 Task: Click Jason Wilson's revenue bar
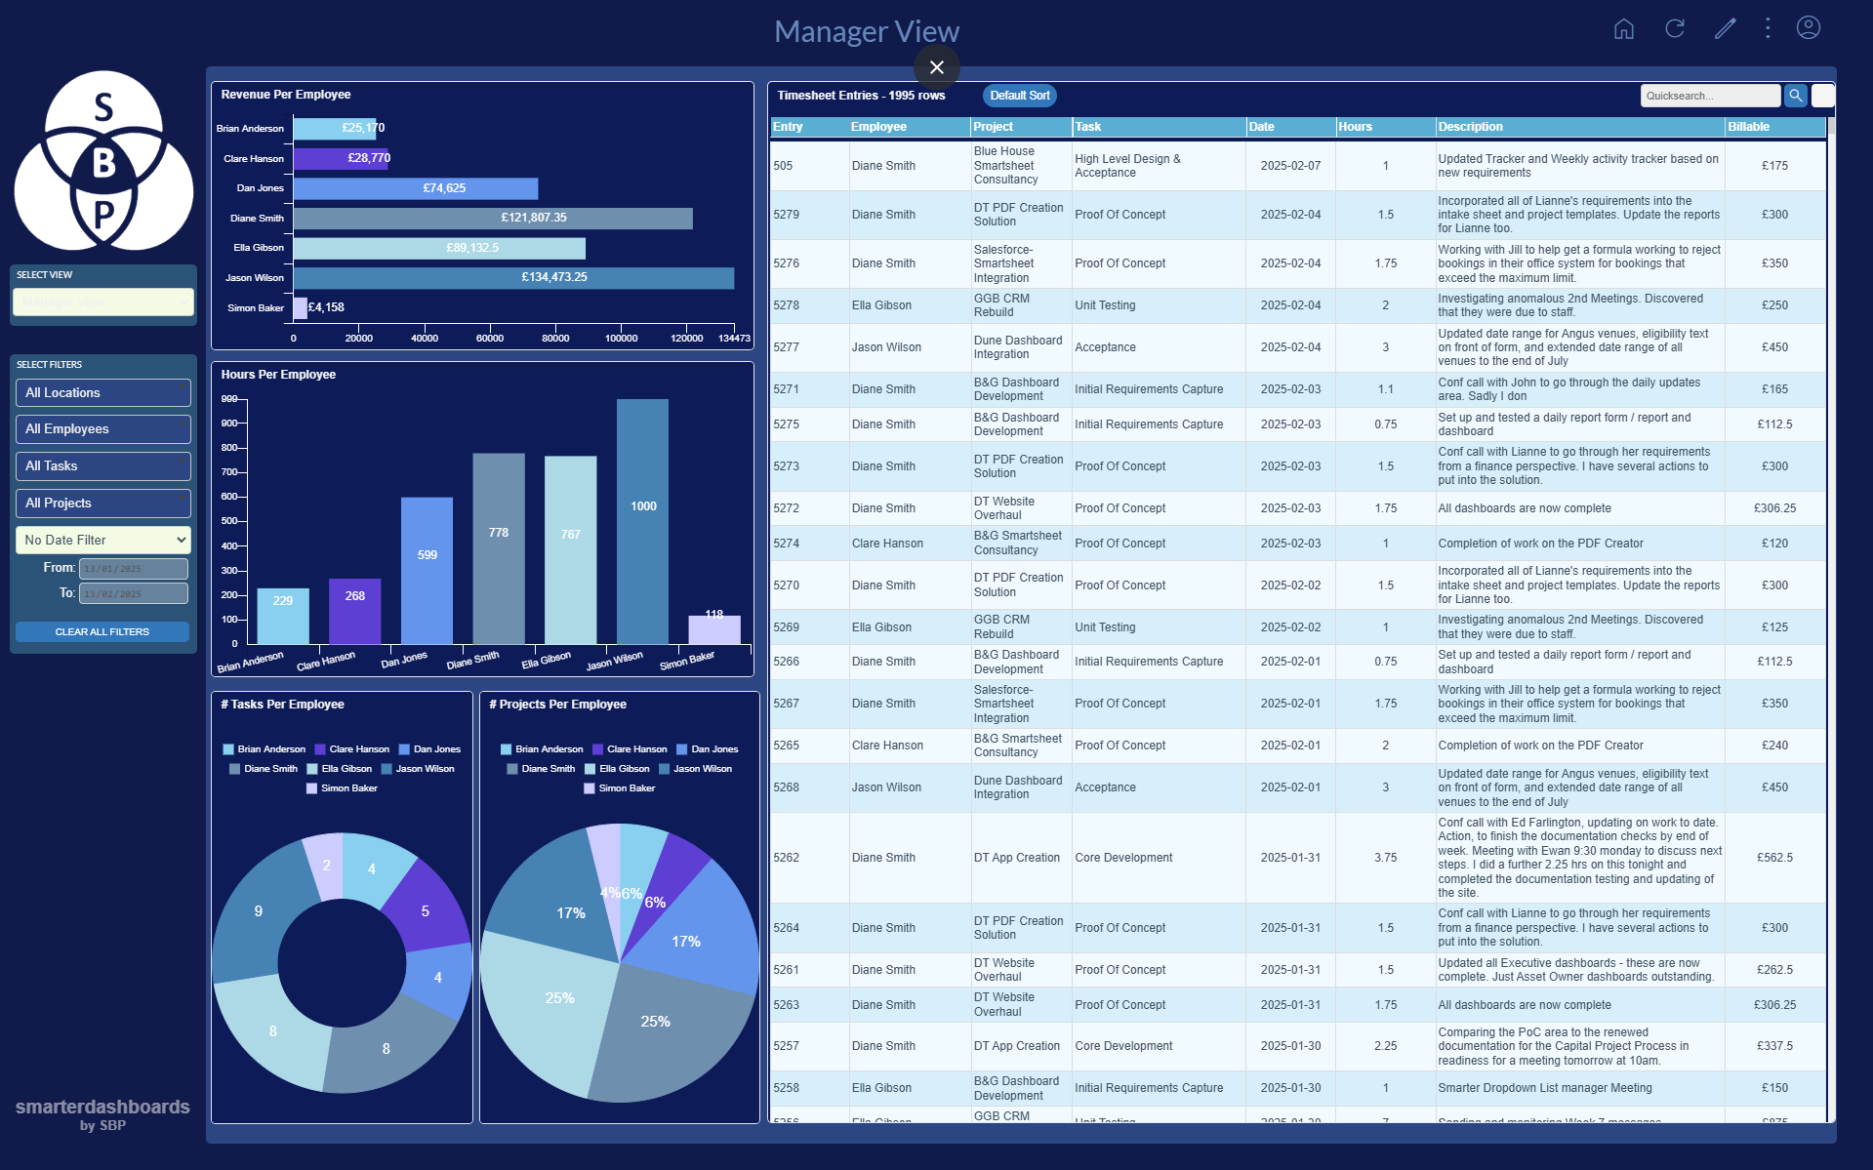(x=513, y=278)
